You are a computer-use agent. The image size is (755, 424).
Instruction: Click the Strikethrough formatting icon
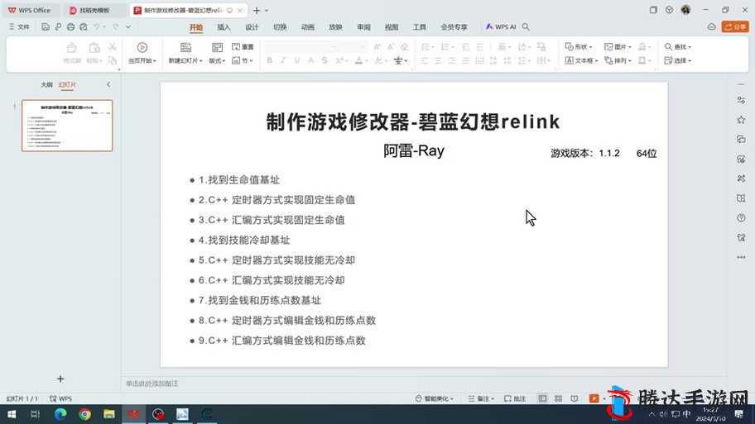pyautogui.click(x=325, y=60)
